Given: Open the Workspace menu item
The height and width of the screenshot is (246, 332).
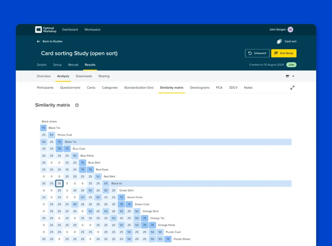Looking at the screenshot, I should click(92, 29).
